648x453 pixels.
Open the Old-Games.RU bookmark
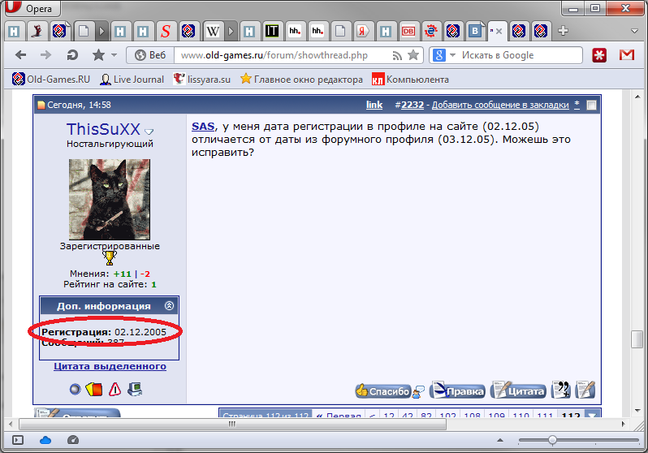pyautogui.click(x=51, y=79)
